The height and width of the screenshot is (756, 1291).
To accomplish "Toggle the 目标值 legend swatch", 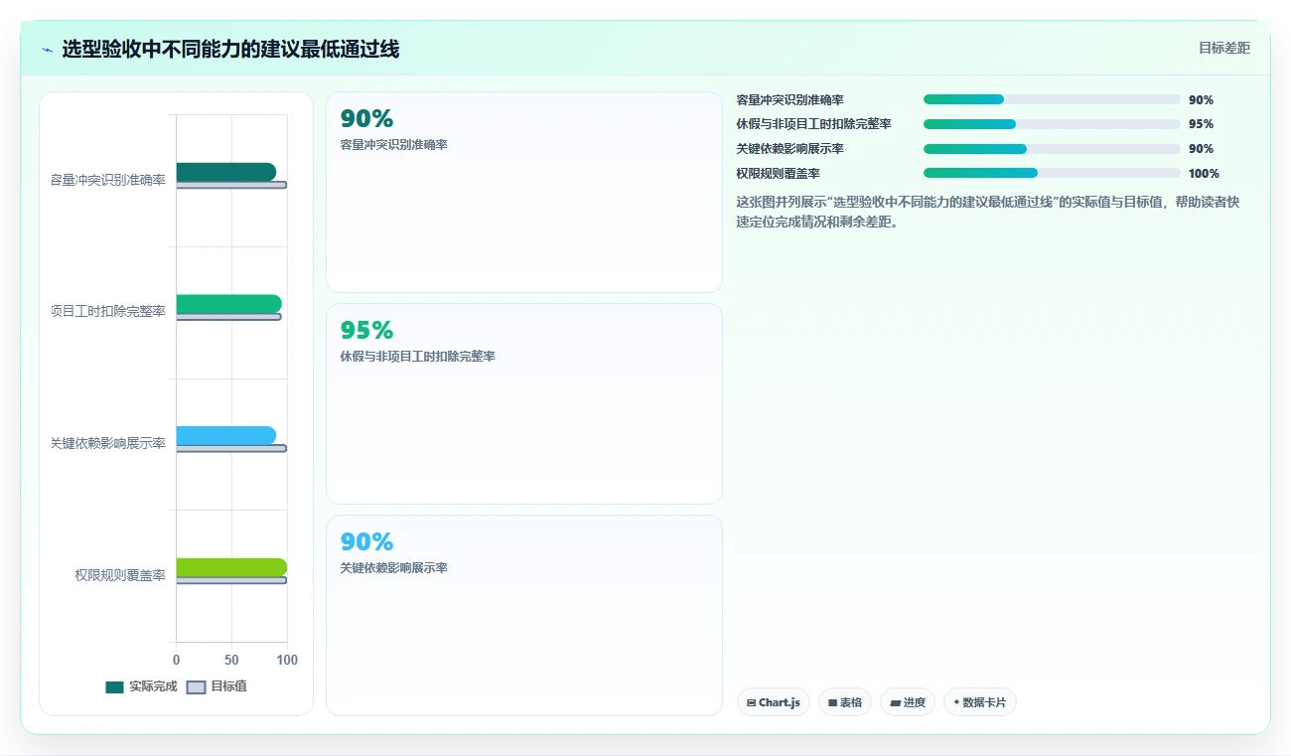I will pos(197,686).
